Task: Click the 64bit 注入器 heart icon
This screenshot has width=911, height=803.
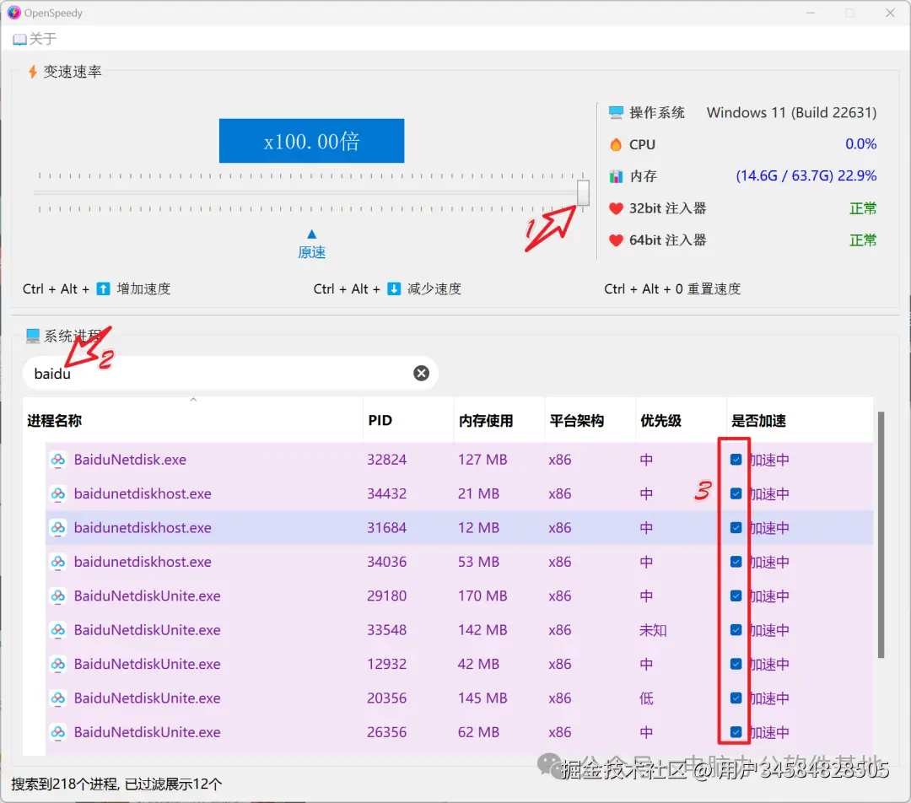Action: click(616, 240)
